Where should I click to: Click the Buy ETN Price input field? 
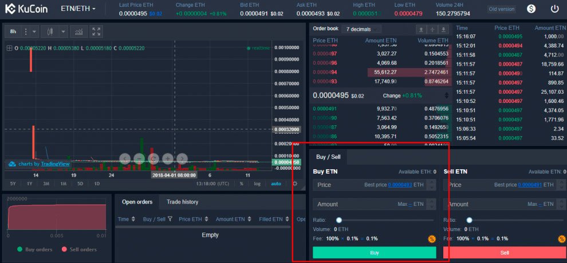[374, 185]
